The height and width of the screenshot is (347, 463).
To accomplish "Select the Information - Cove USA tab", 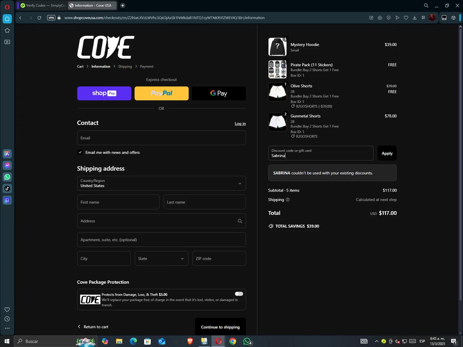I will point(92,6).
